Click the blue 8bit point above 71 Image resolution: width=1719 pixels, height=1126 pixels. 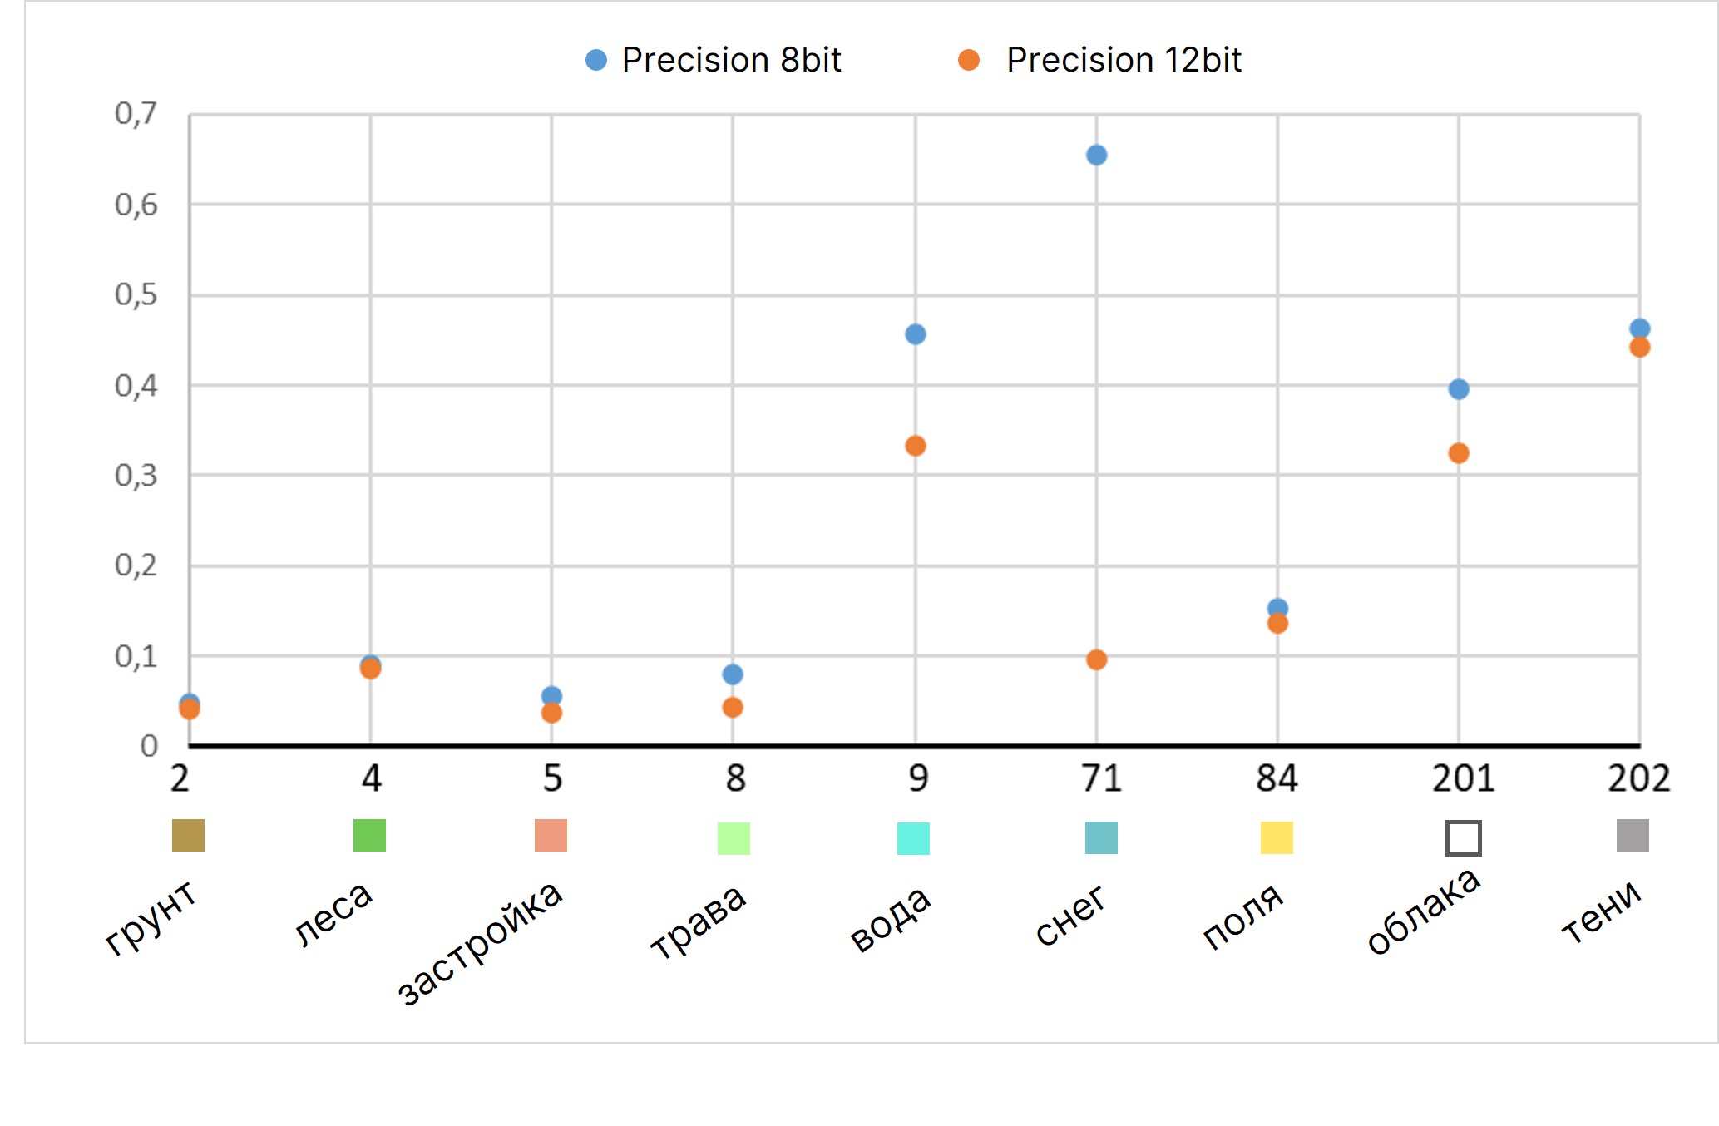(x=1096, y=156)
